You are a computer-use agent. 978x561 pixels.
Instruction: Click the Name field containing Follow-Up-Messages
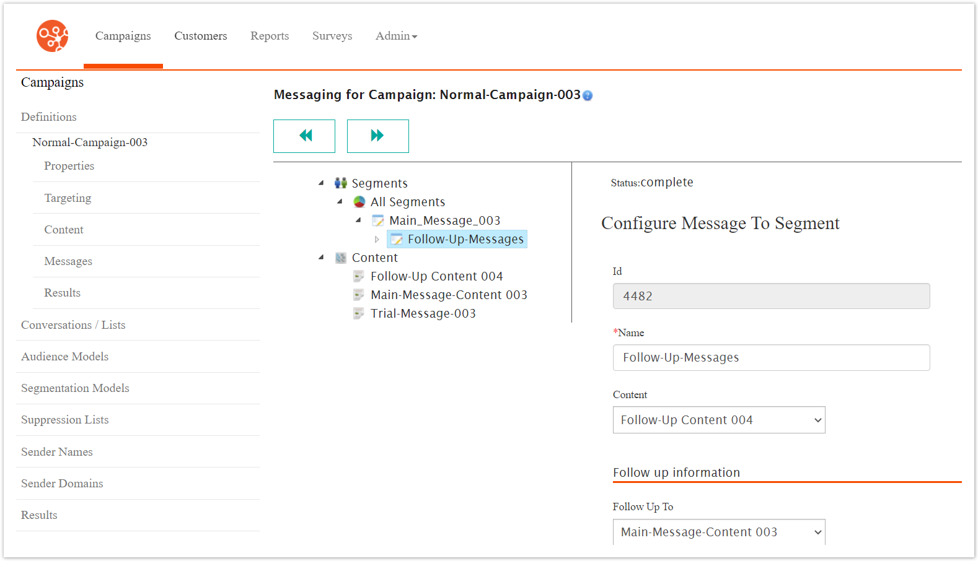coord(770,357)
